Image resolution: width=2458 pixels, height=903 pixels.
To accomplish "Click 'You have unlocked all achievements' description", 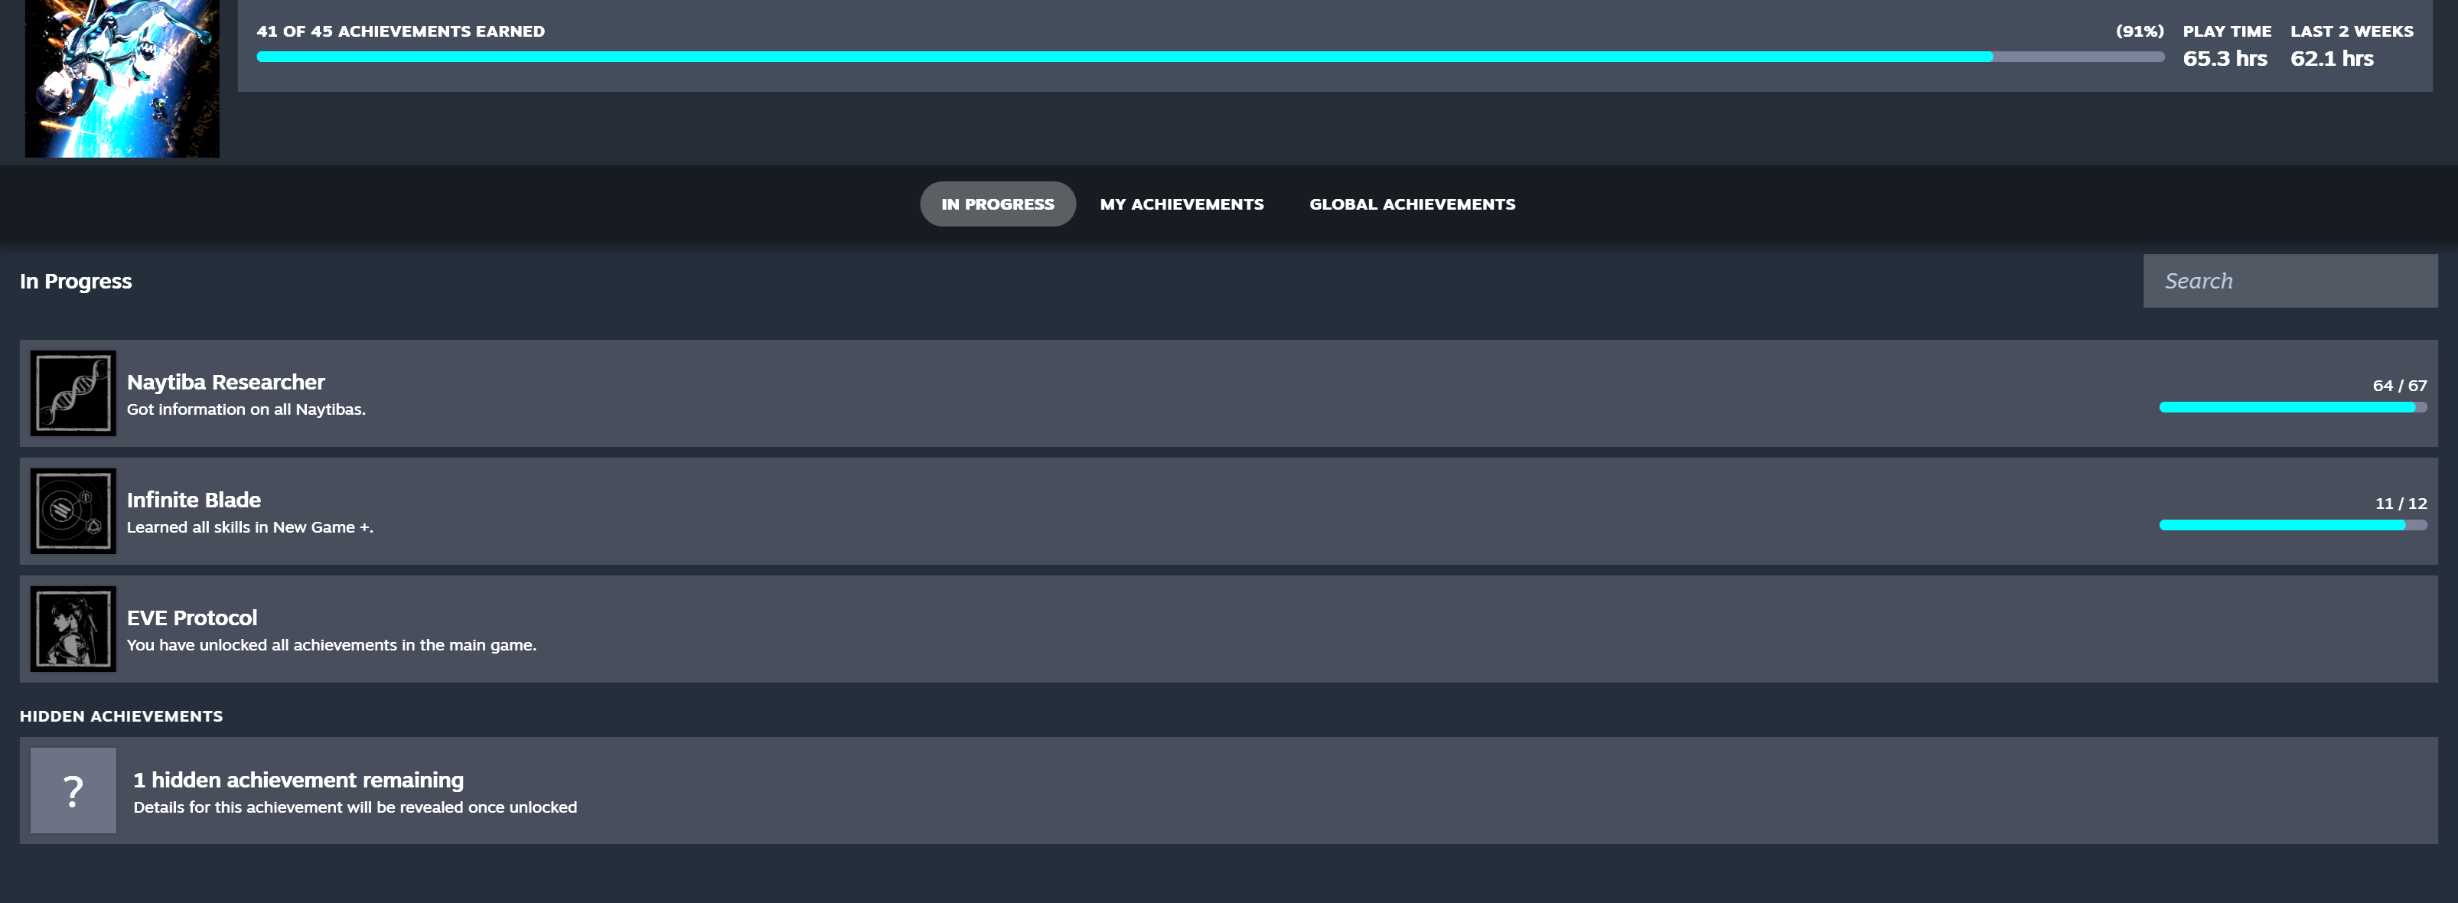I will 332,645.
